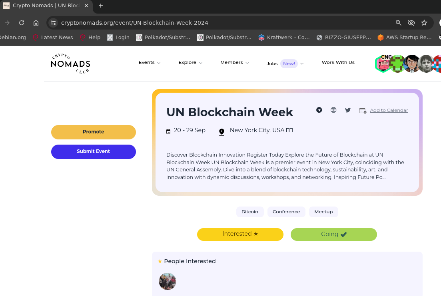Expand the Explore dropdown menu
Screen dimensions: 441x296
190,63
